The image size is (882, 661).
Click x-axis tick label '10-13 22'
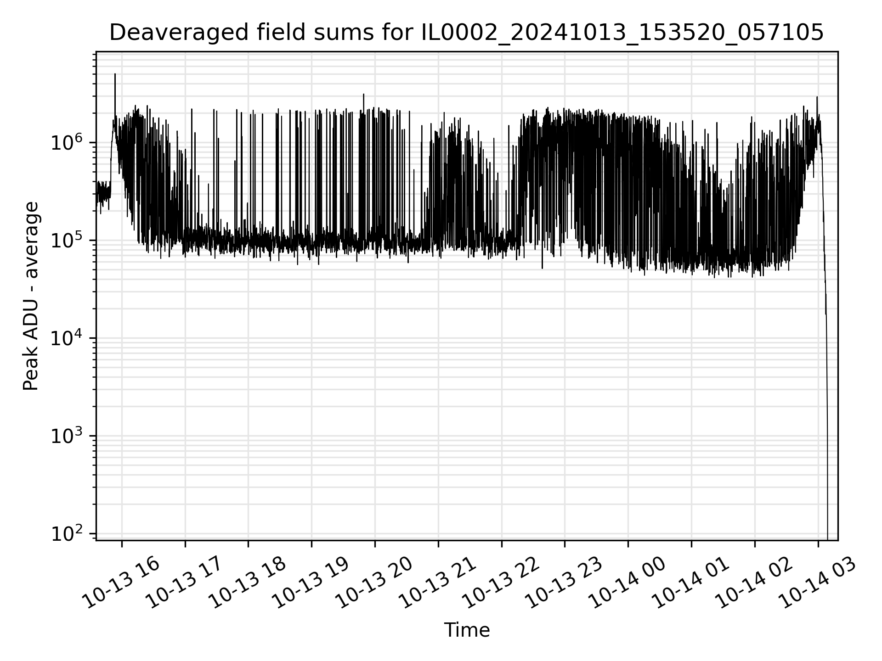click(501, 583)
